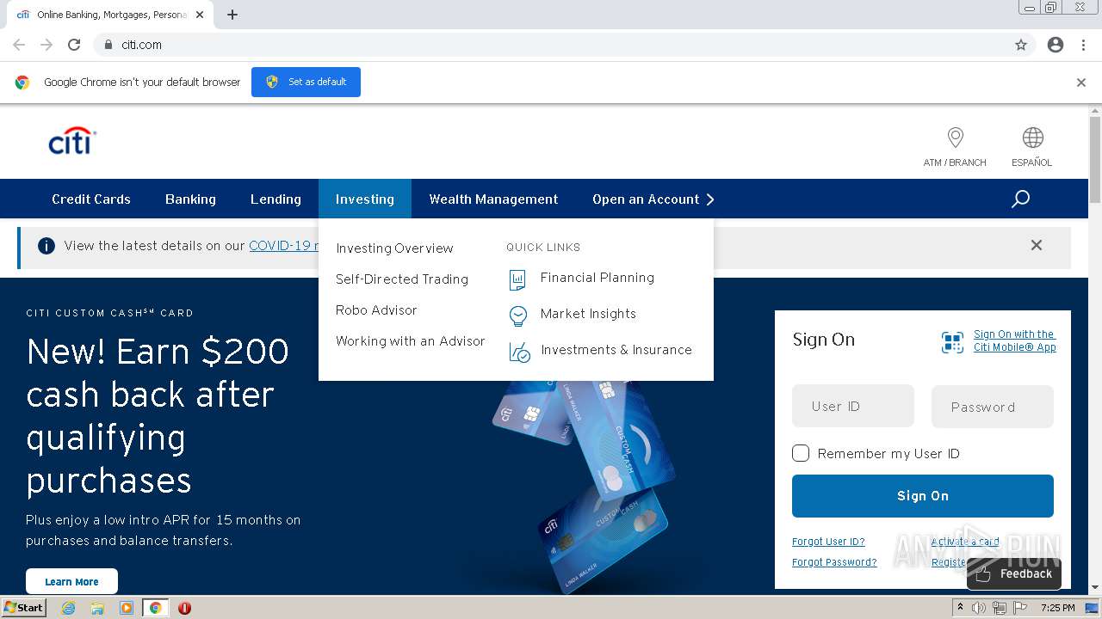Click the Market Insights lightbulb icon
1102x619 pixels.
click(517, 316)
